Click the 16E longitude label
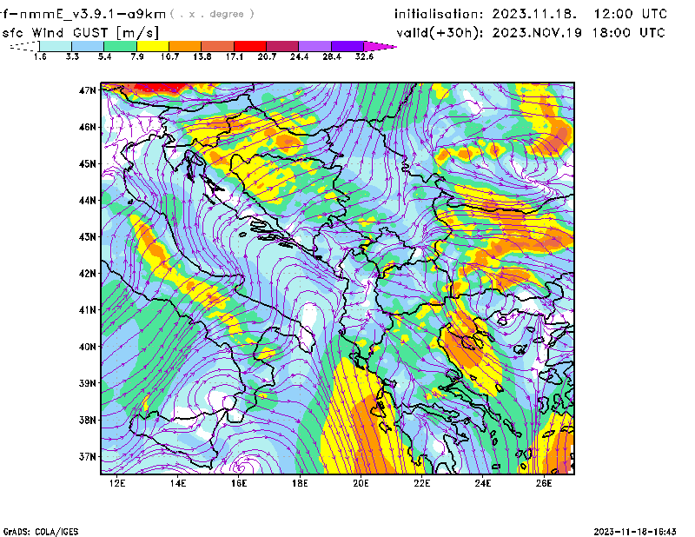 click(239, 483)
